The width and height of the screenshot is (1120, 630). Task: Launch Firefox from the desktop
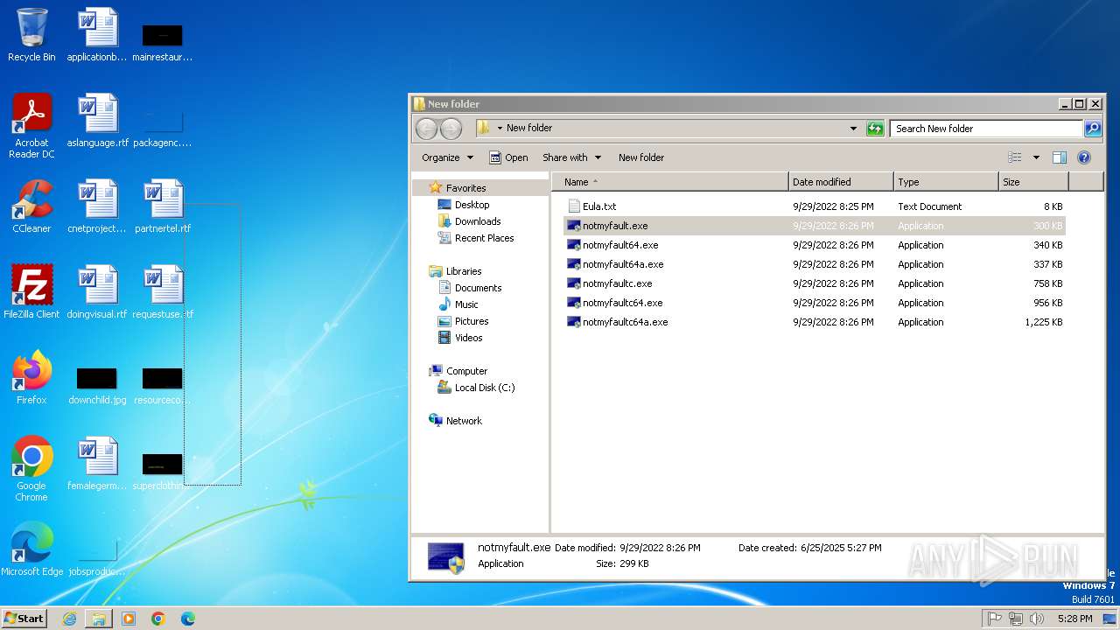pyautogui.click(x=31, y=378)
